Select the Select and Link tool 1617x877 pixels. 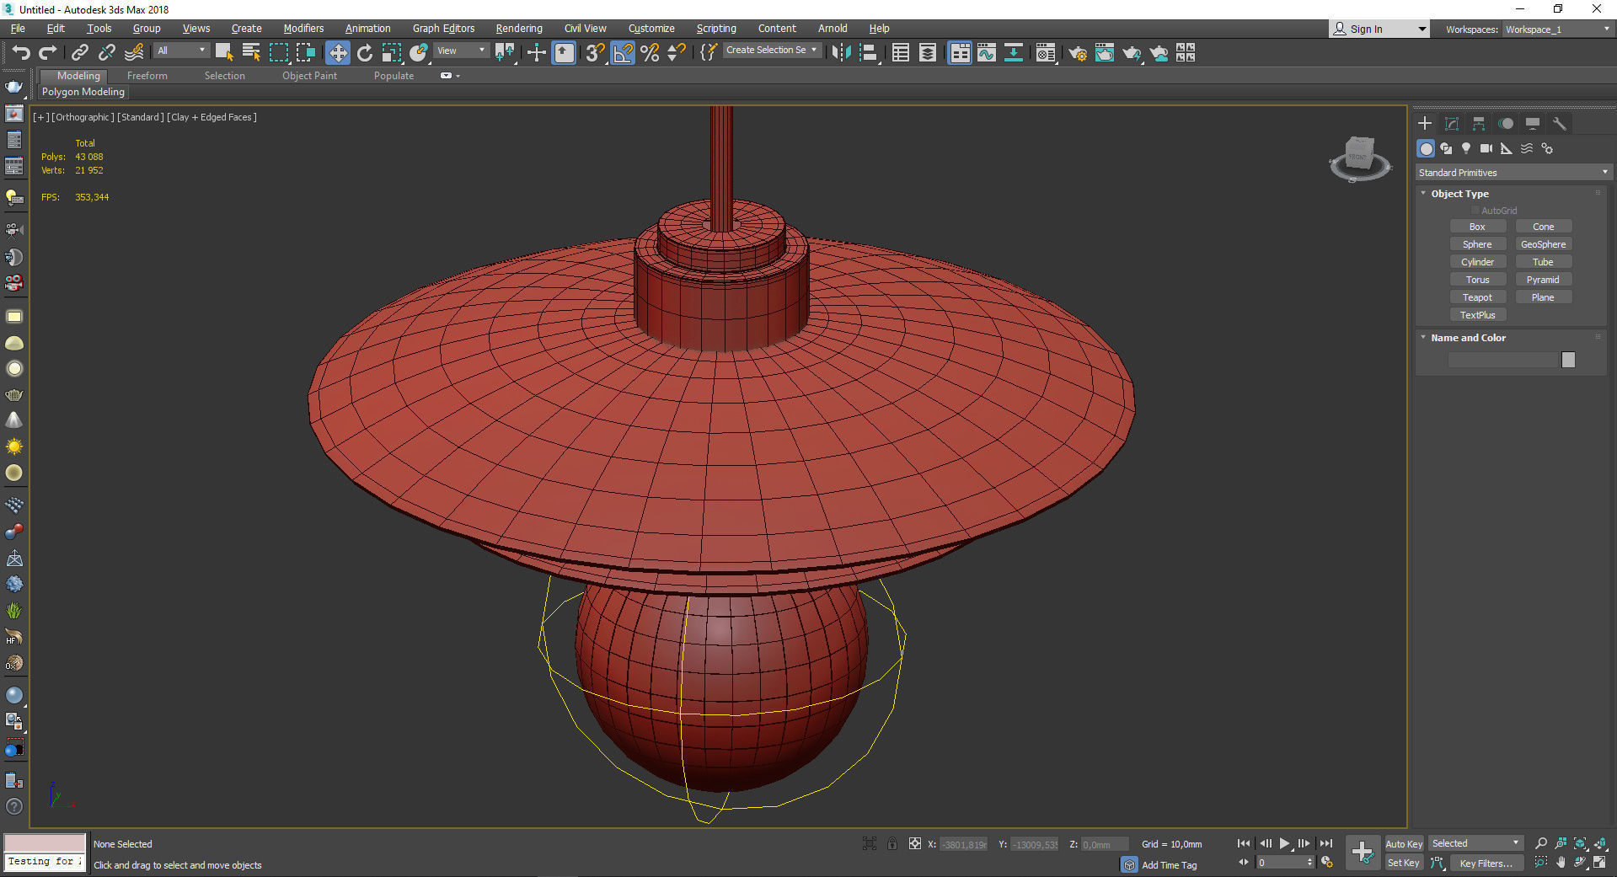click(79, 52)
